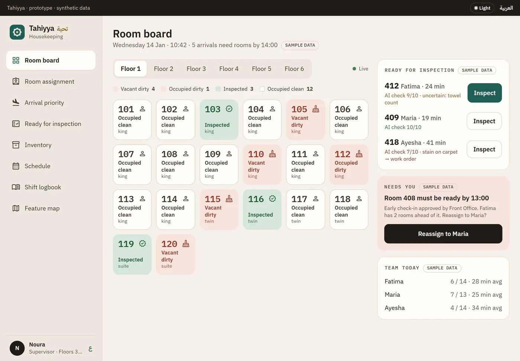This screenshot has width=520, height=361.
Task: Toggle the Light theme switch
Action: pos(482,8)
